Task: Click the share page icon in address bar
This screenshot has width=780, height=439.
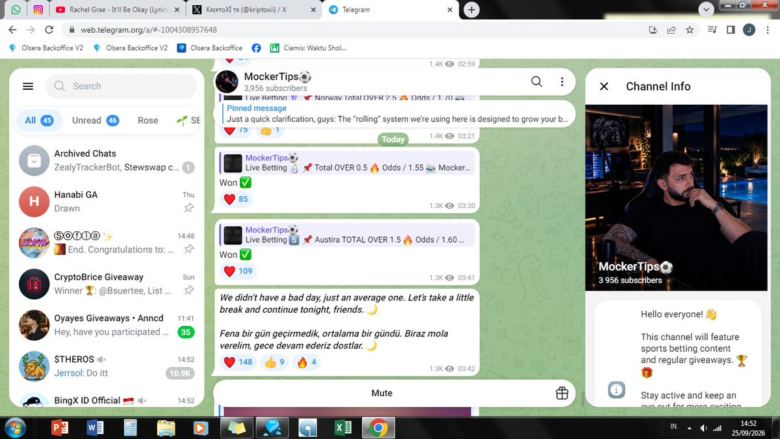Action: 671,30
